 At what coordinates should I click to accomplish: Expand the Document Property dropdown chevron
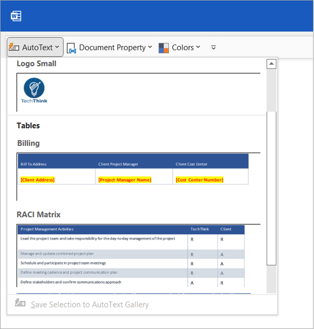pos(150,47)
